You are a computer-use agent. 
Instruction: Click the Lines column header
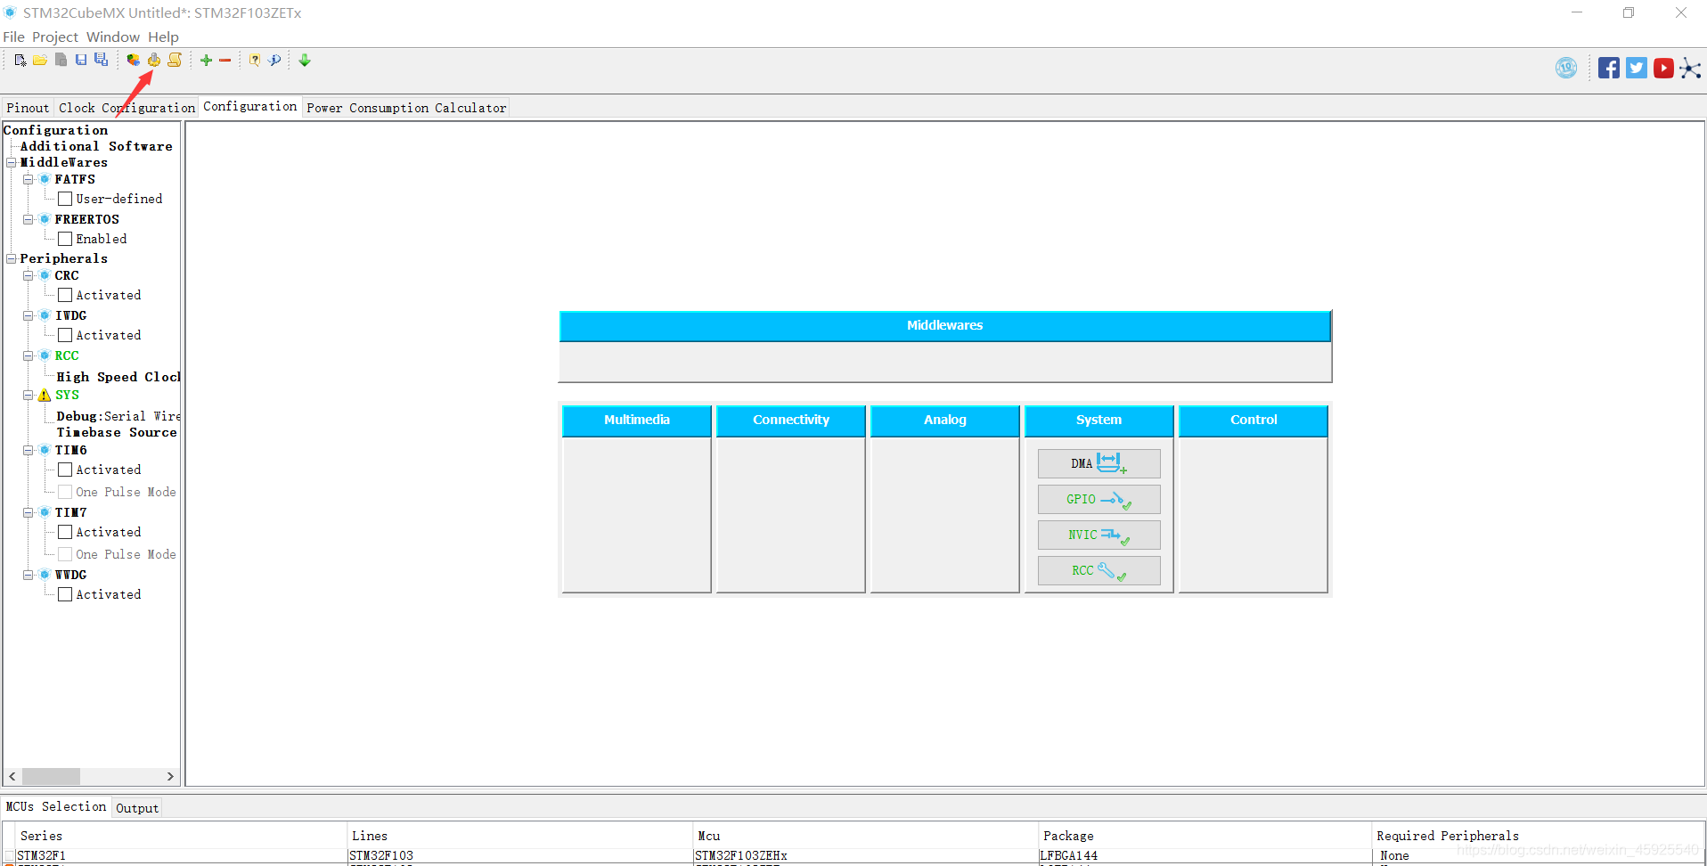click(x=519, y=836)
